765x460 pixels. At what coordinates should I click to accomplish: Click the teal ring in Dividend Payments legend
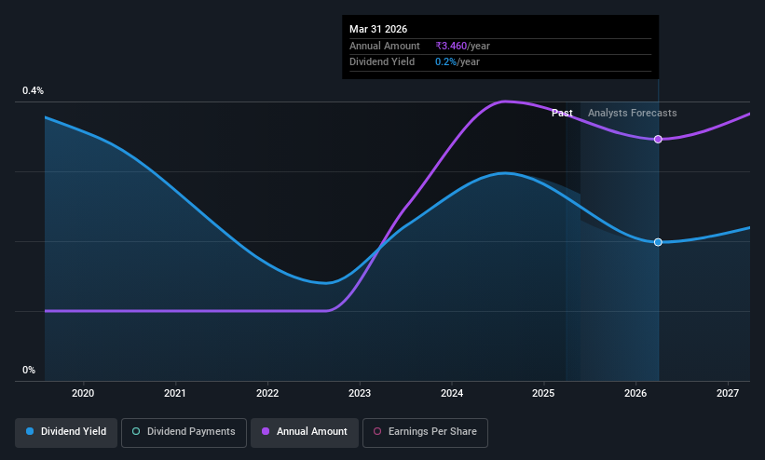(136, 432)
